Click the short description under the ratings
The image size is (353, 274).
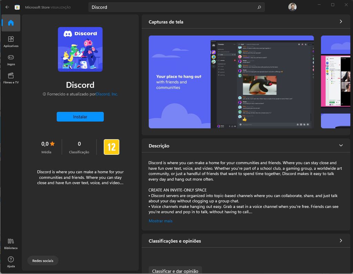pos(80,177)
